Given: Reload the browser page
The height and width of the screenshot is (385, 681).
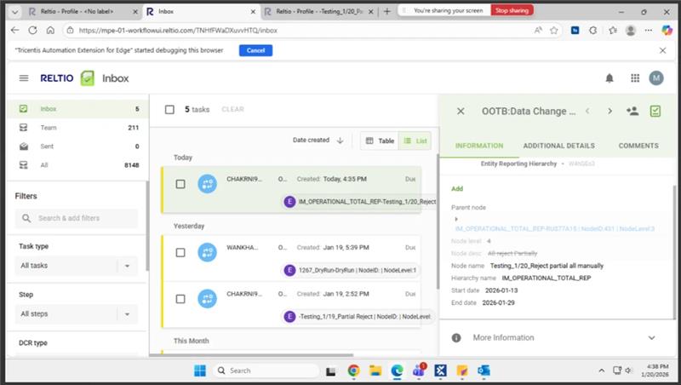Looking at the screenshot, I should tap(32, 31).
